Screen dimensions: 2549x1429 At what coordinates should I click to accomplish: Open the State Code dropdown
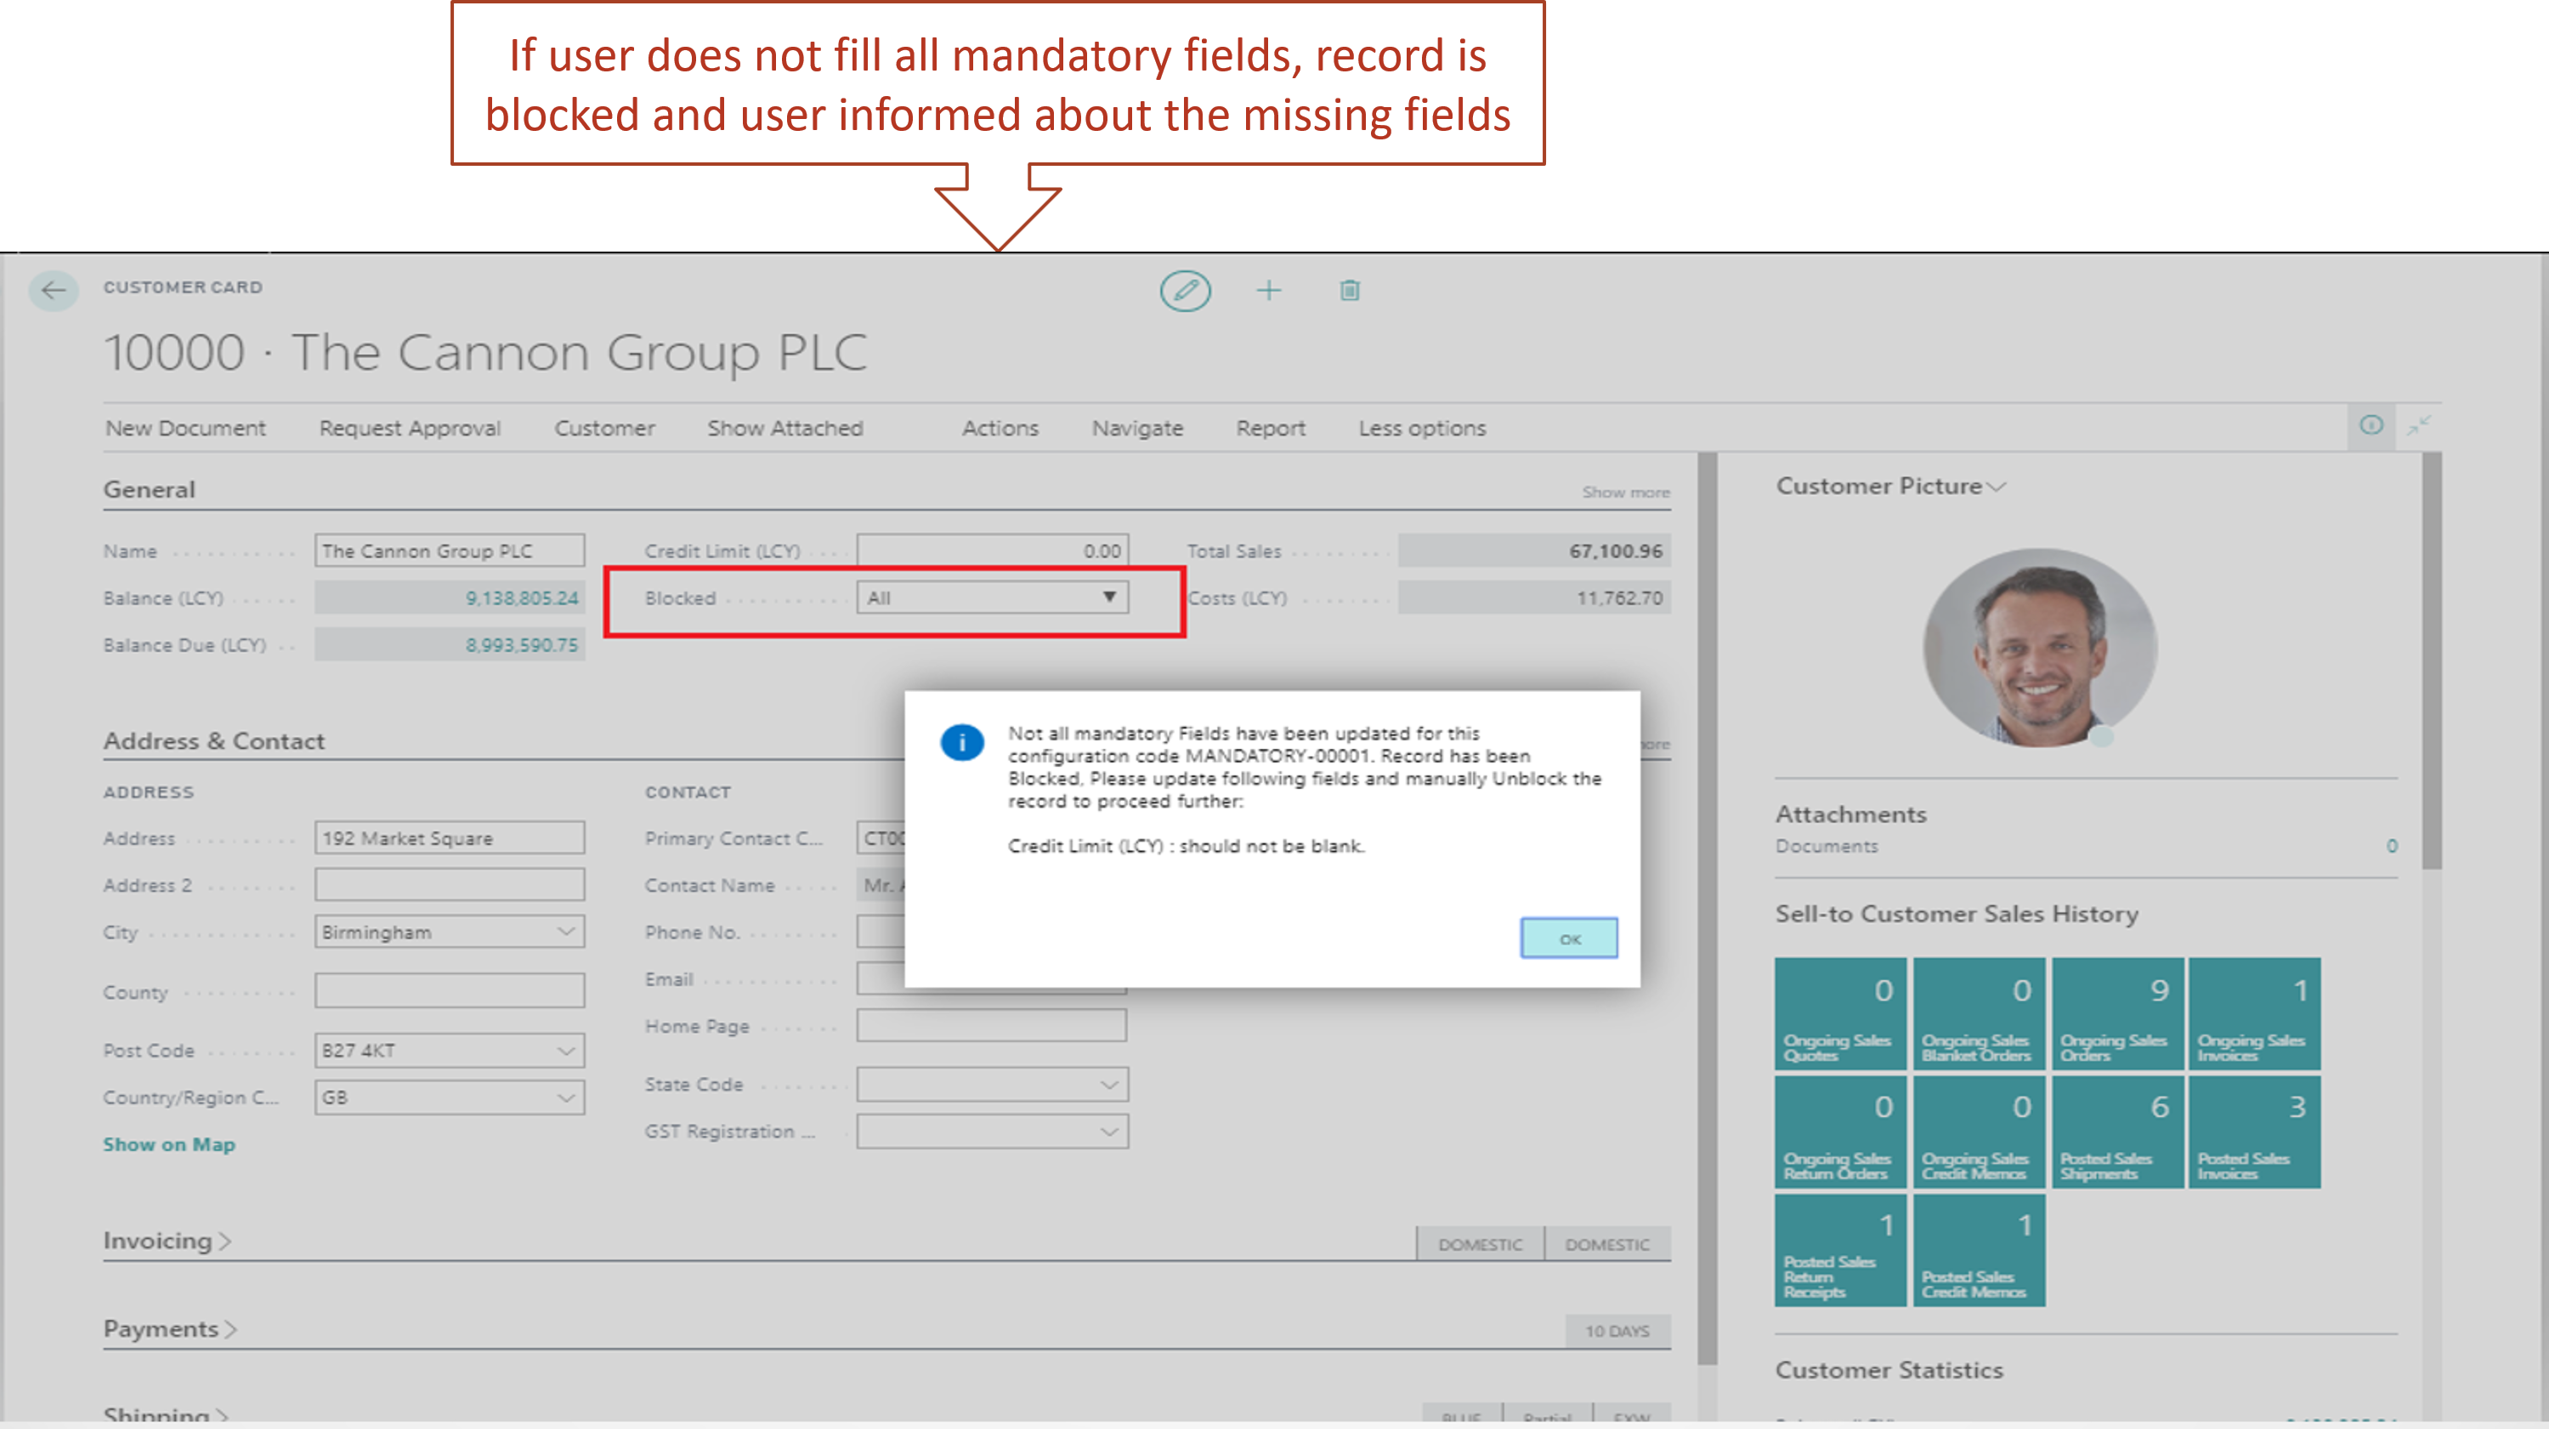pyautogui.click(x=992, y=1085)
